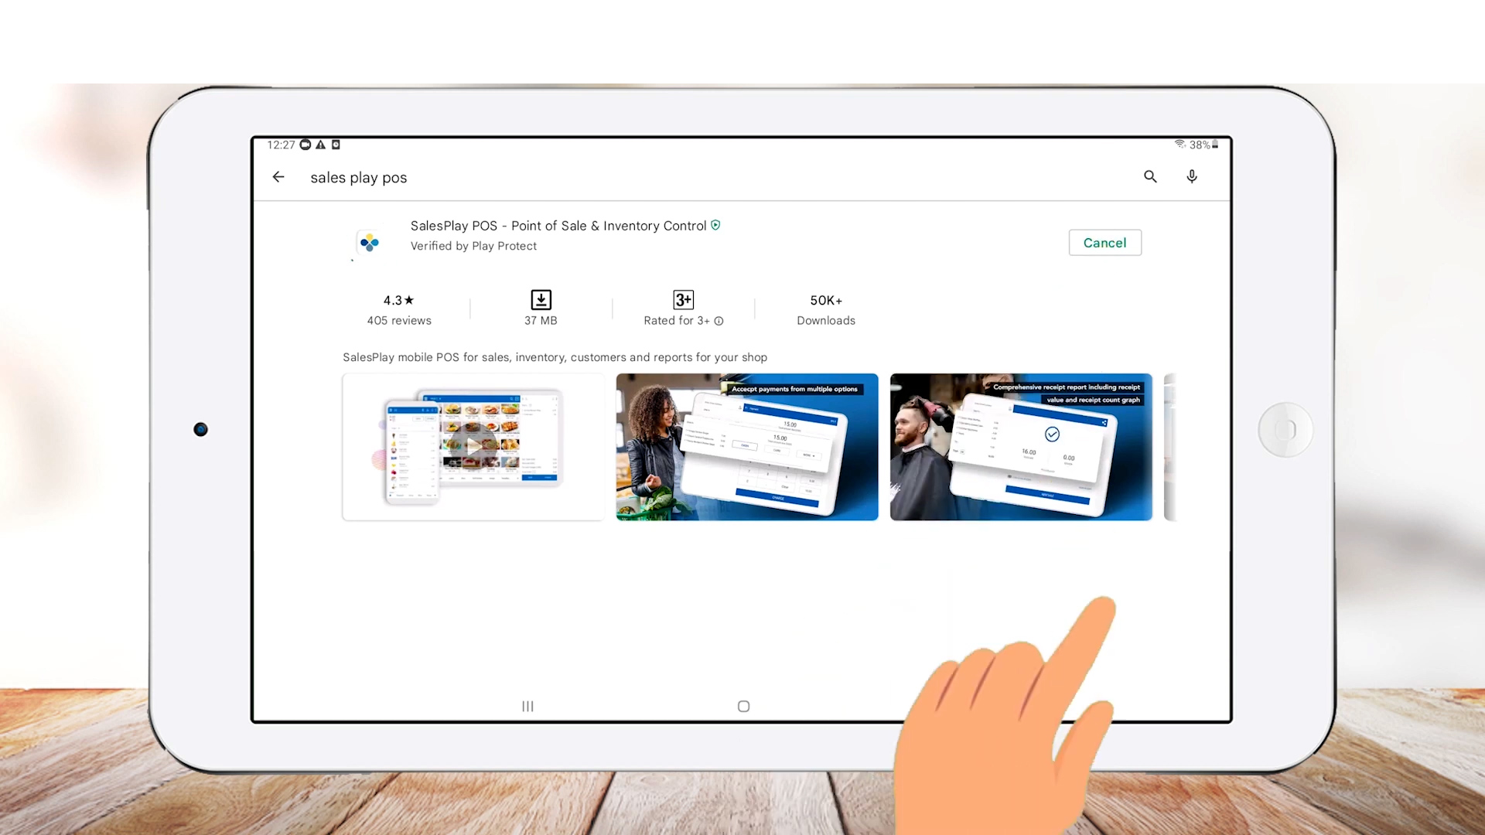Tap the Android home navigation button
The image size is (1485, 835).
[743, 706]
